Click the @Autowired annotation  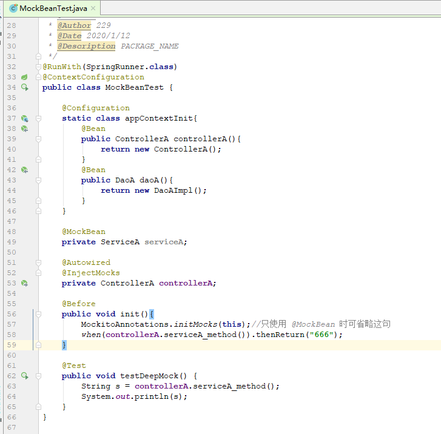(x=86, y=262)
